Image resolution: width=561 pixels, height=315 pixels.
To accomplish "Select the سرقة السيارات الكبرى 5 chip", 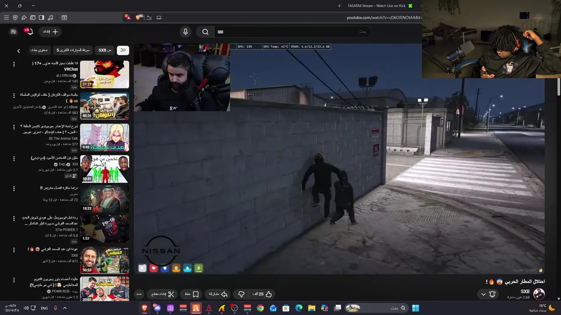I will tap(73, 50).
